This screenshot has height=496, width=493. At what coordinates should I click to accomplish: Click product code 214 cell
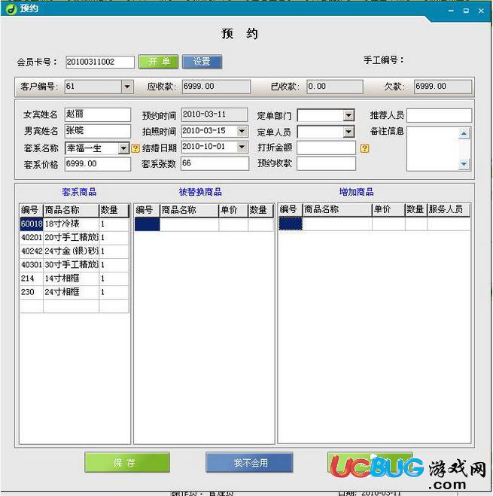click(32, 278)
